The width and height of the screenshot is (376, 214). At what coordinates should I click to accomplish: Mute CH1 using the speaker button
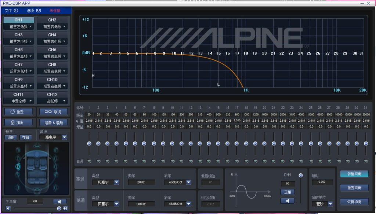[288, 201]
